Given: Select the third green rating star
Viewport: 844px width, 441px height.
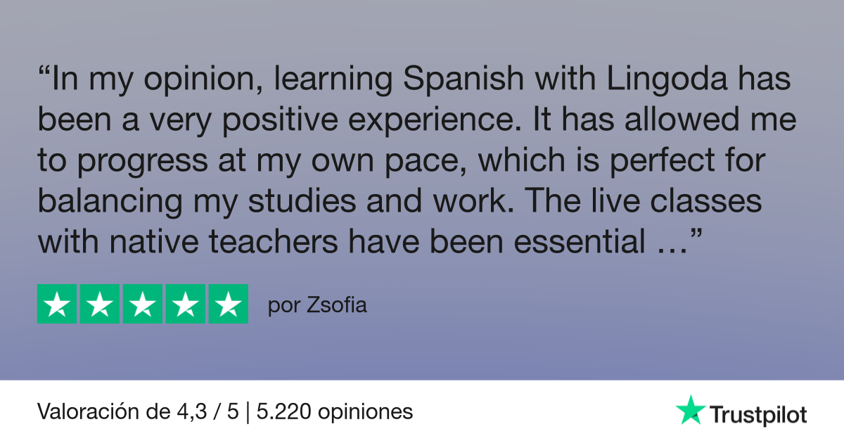Looking at the screenshot, I should coord(143,304).
